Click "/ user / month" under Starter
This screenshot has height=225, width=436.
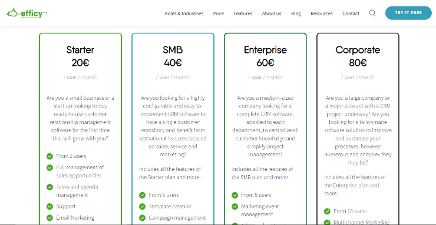point(80,77)
